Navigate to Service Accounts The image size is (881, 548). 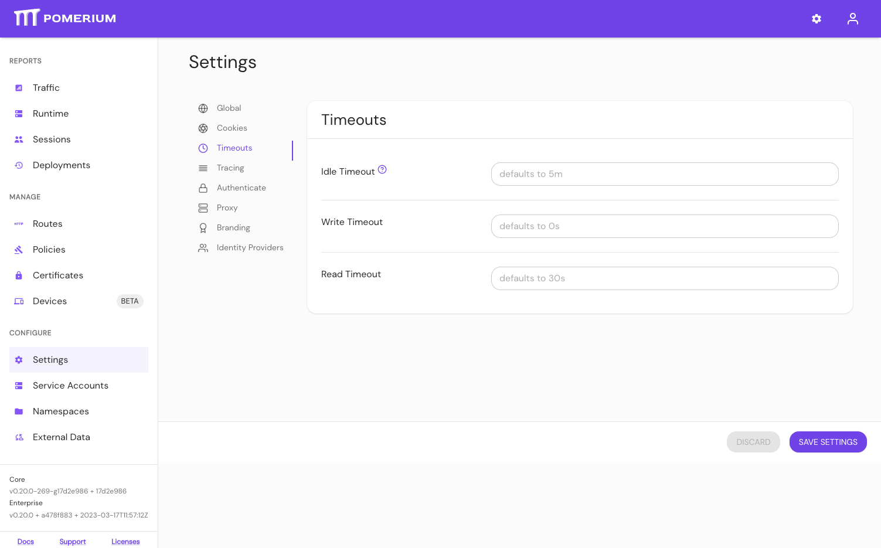[70, 386]
